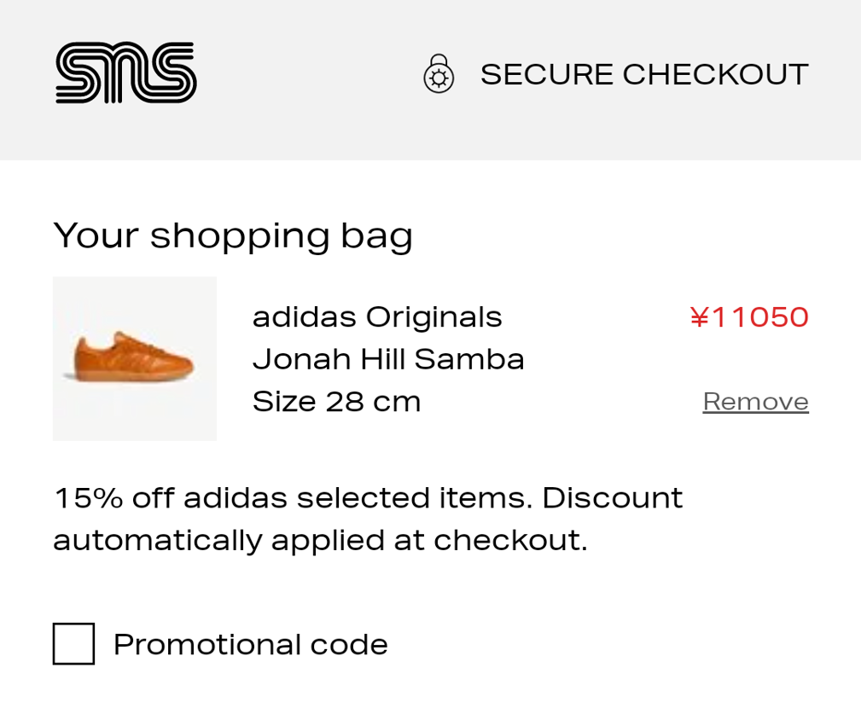Click the Size 28 cm text
861x708 pixels.
[x=336, y=401]
